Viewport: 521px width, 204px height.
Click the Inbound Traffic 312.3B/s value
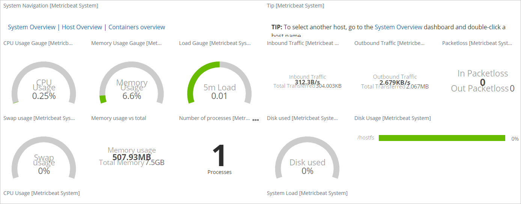point(307,82)
